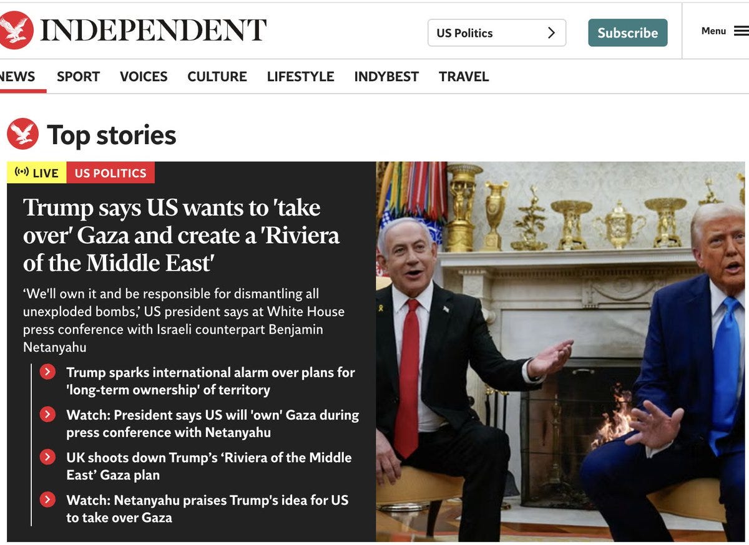Screen dimensions: 749x545
Task: Click the LIVE broadcast indicator badge
Action: (36, 173)
